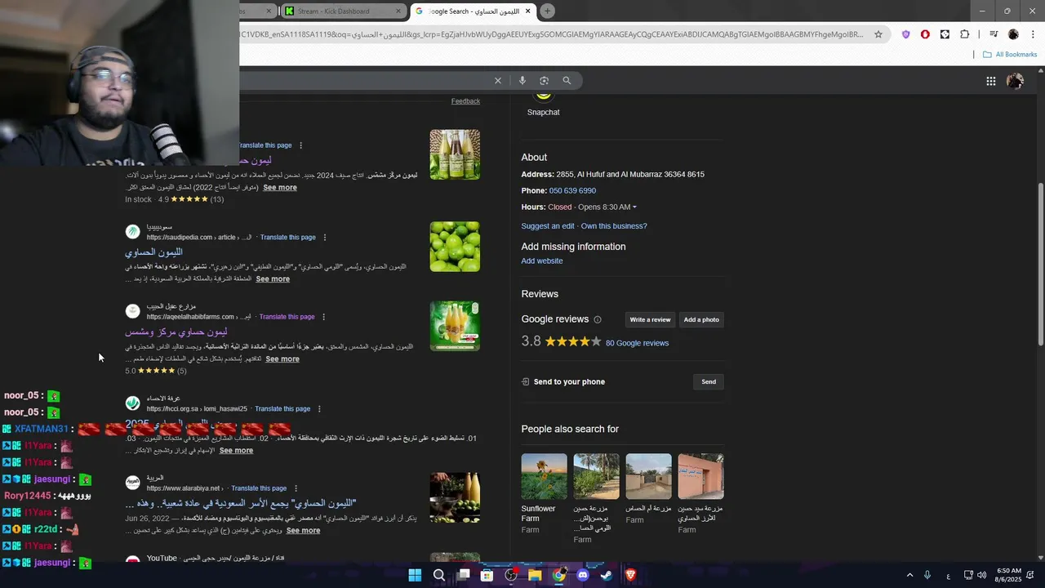Viewport: 1045px width, 588px height.
Task: Open Sunflower Farm suggestion card
Action: coord(544,494)
